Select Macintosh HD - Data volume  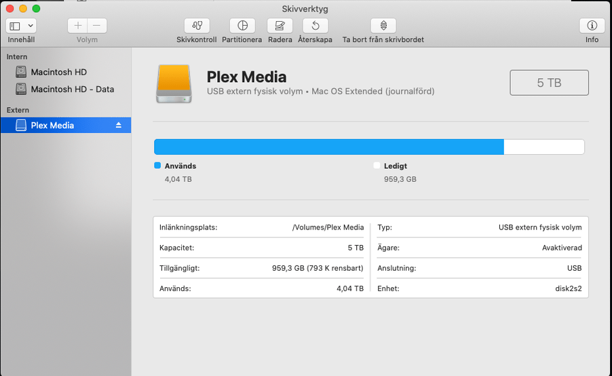click(x=72, y=90)
